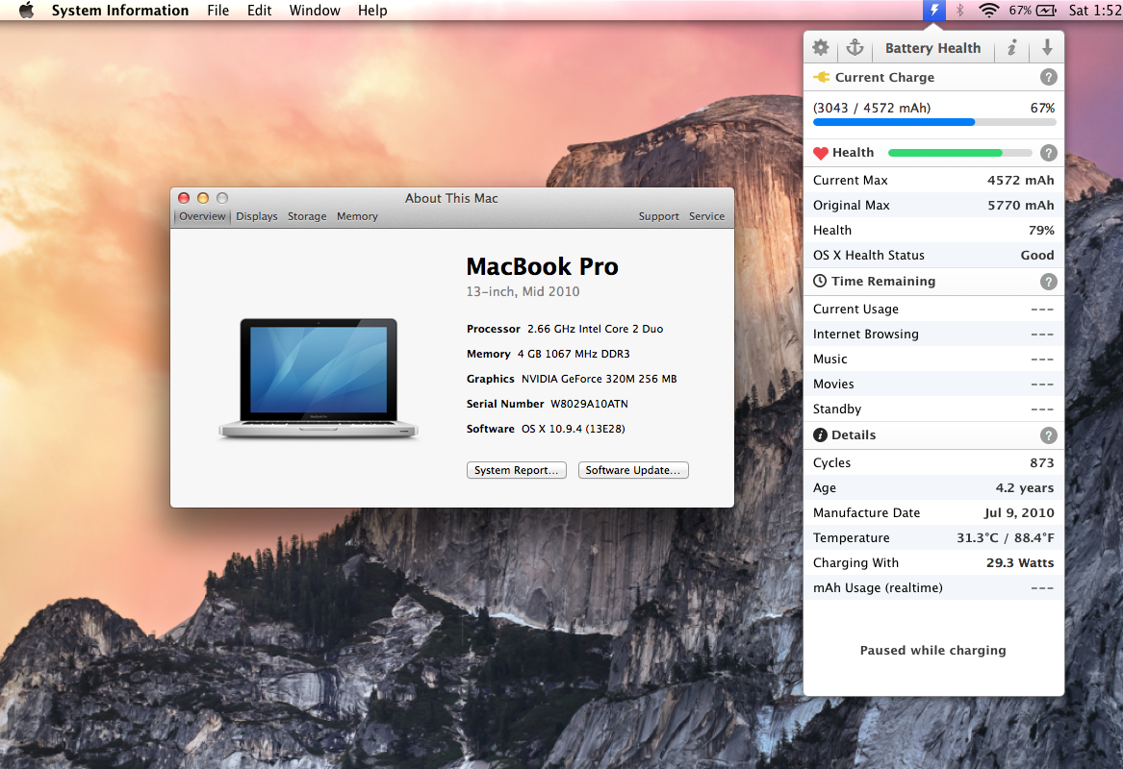1123x769 pixels.
Task: Click the System Report button
Action: (517, 470)
